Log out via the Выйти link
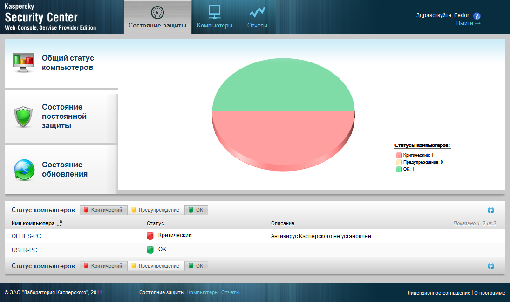Screen dimensions: 510x302 tap(468, 23)
